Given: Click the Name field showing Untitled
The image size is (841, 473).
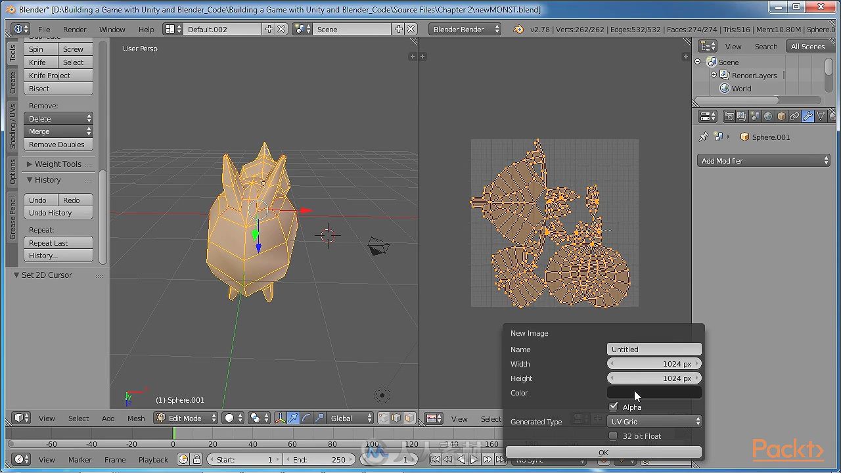Looking at the screenshot, I should coord(654,349).
